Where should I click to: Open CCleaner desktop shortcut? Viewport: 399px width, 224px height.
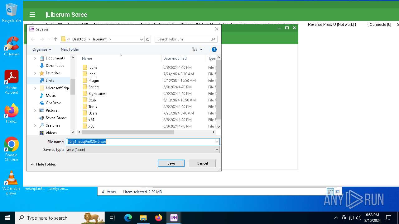tap(12, 46)
